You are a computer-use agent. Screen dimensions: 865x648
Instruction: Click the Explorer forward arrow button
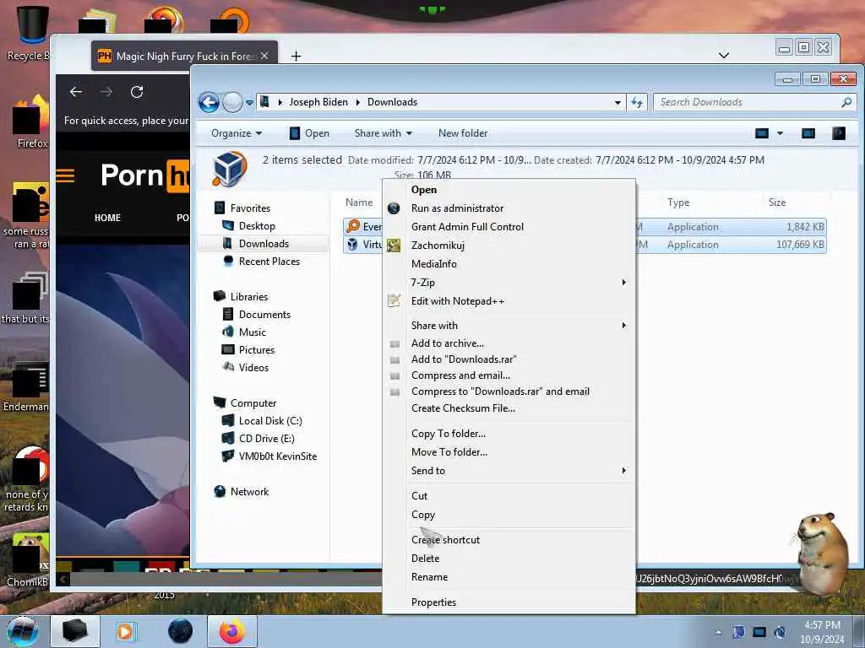(x=232, y=102)
